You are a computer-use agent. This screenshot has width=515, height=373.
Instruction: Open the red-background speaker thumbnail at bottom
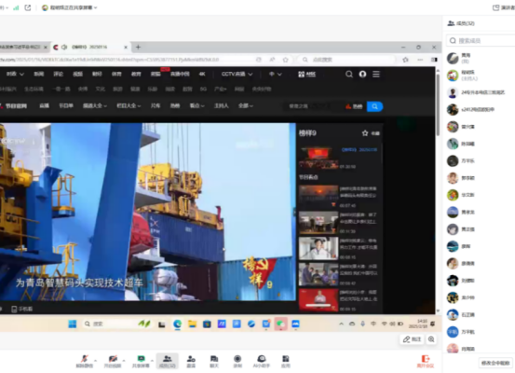(x=318, y=299)
